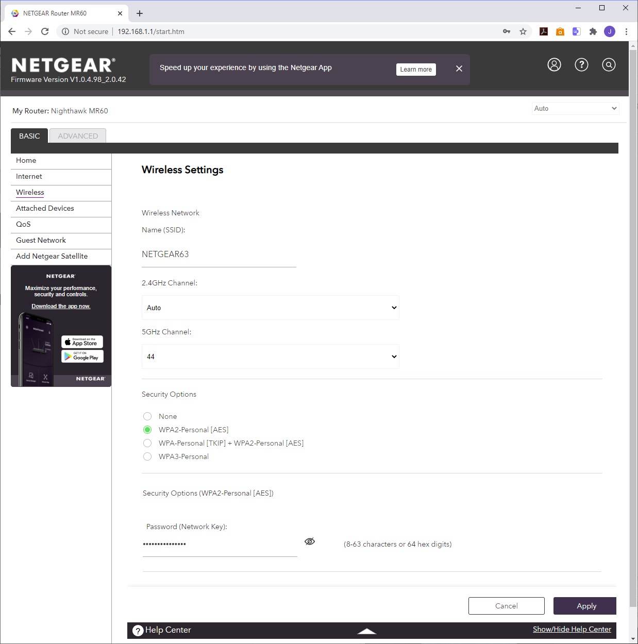The height and width of the screenshot is (644, 638).
Task: Select WPA3-Personal security option
Action: 147,456
